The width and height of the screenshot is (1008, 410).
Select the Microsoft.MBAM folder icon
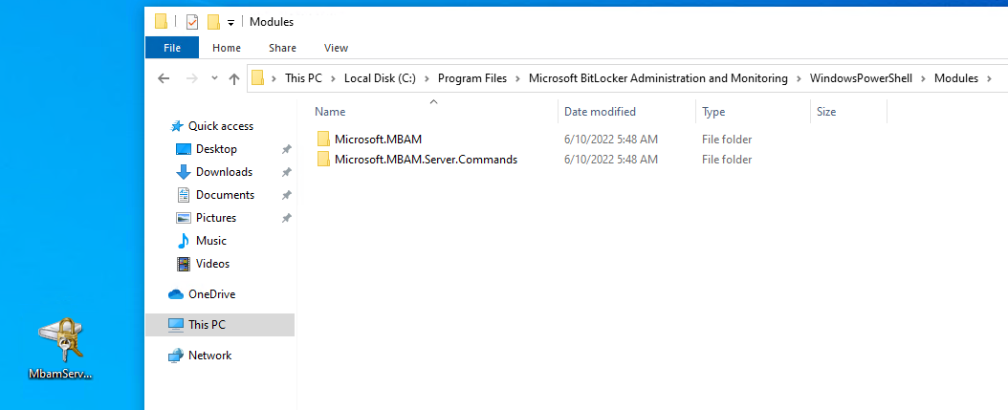click(323, 139)
